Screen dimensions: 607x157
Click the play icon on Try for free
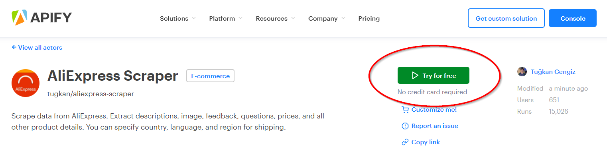[415, 76]
